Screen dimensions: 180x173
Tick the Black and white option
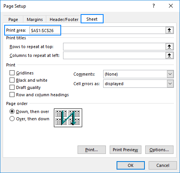(x=12, y=80)
